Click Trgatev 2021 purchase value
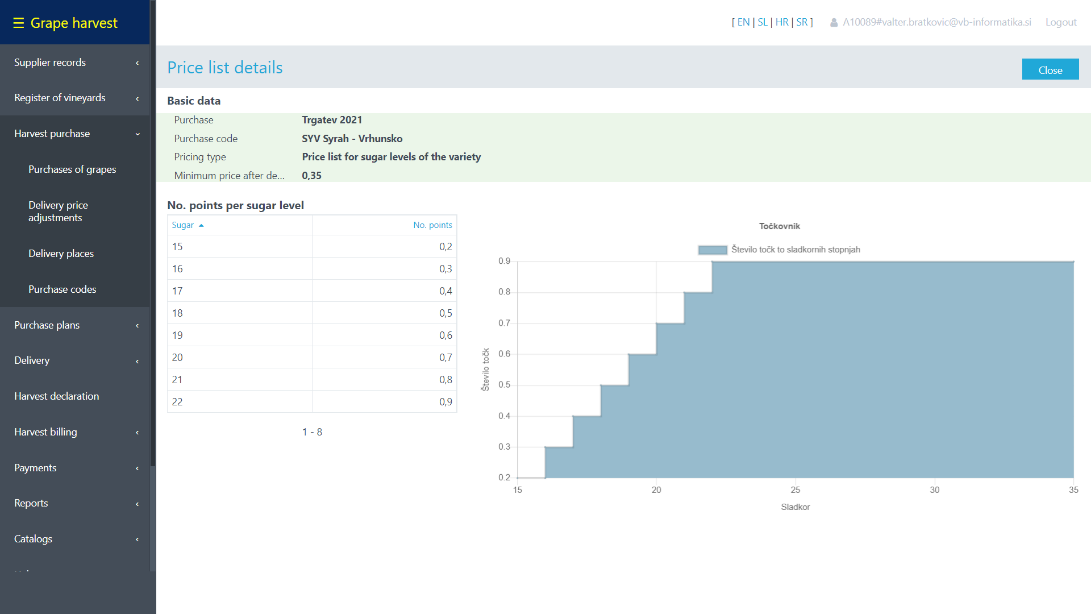 [x=332, y=120]
